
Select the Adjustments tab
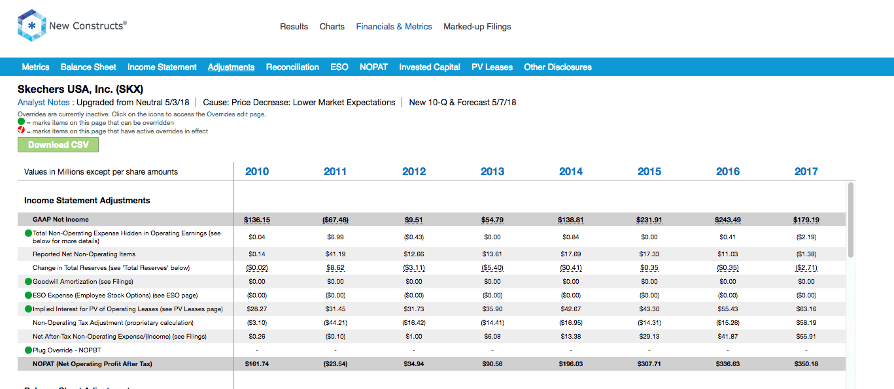232,67
